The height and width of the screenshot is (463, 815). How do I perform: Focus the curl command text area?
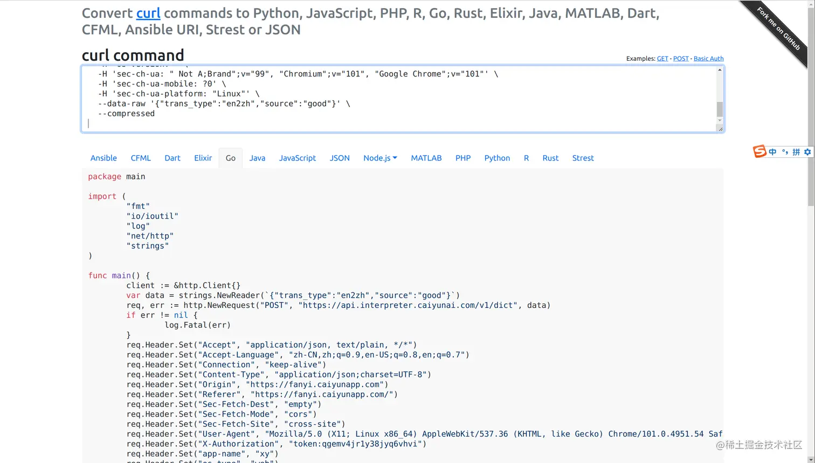403,99
